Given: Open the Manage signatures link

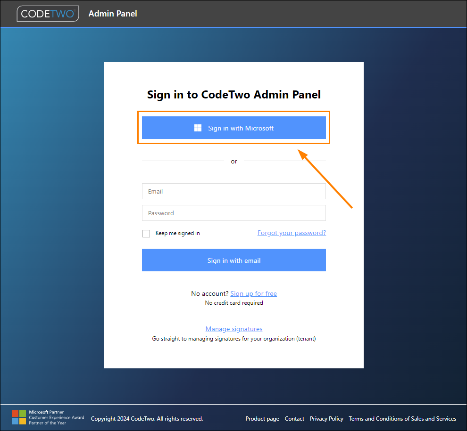Looking at the screenshot, I should click(x=234, y=329).
